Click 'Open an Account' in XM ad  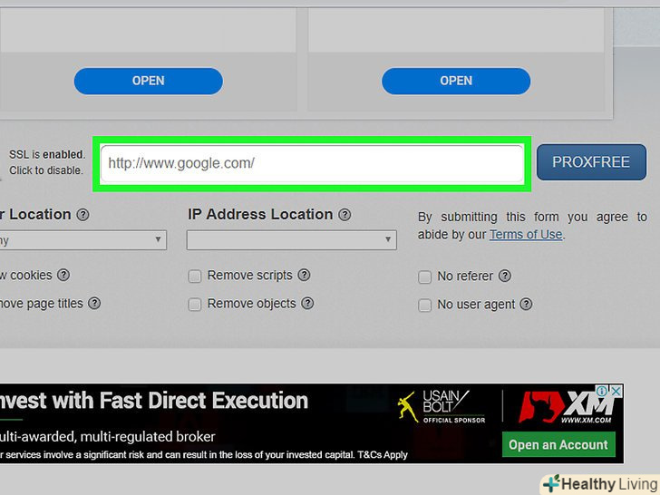[x=558, y=444]
